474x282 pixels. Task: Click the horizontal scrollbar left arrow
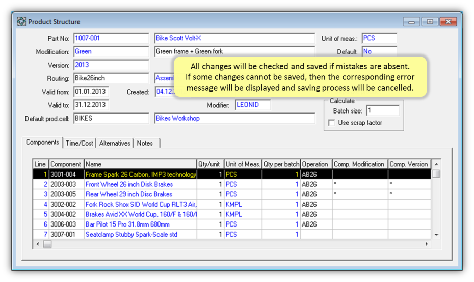pyautogui.click(x=38, y=244)
